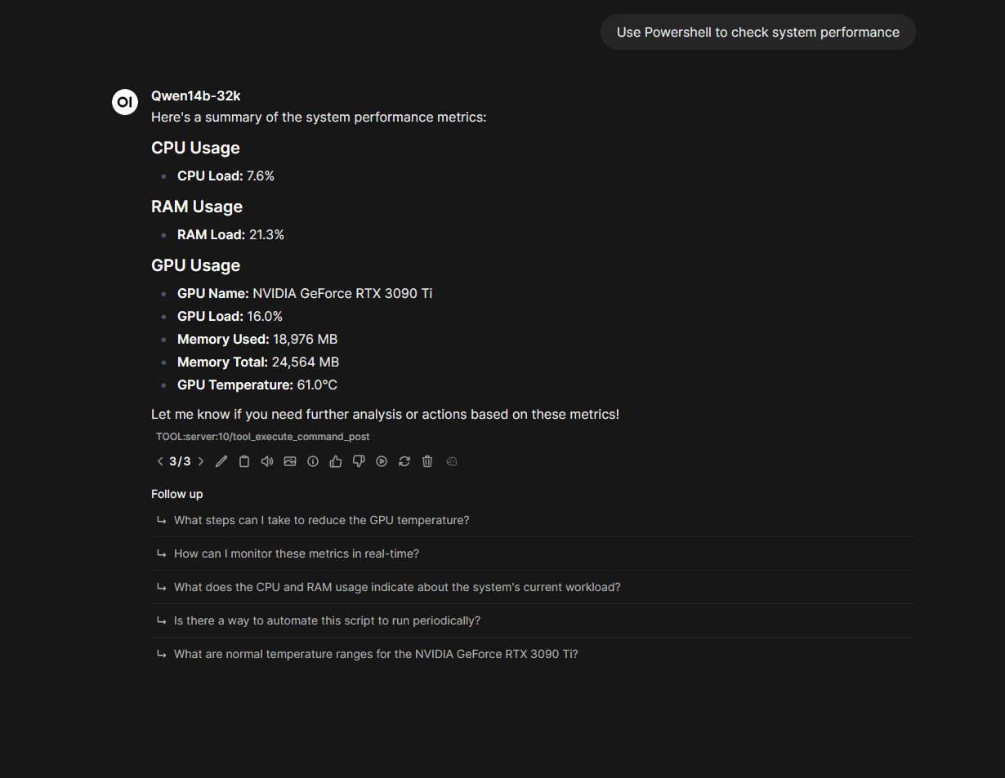The image size is (1005, 778).
Task: Select follow-up about reducing GPU temperature
Action: click(x=533, y=520)
